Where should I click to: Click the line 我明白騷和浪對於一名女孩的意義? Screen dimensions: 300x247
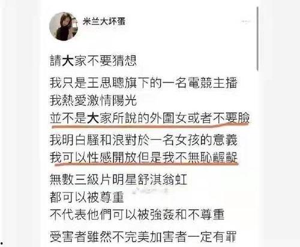coord(143,140)
